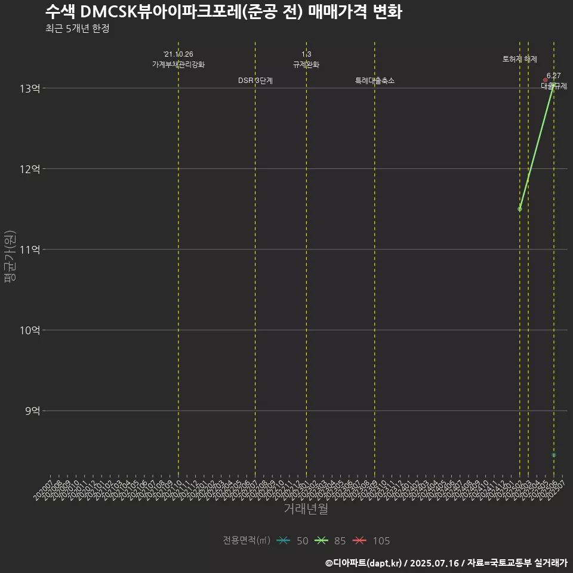This screenshot has width=573, height=573.
Task: Click the subtitle '최근 5개년 한정'
Action: (78, 29)
